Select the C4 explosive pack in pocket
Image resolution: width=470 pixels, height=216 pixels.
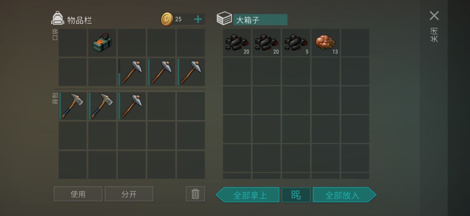(102, 43)
